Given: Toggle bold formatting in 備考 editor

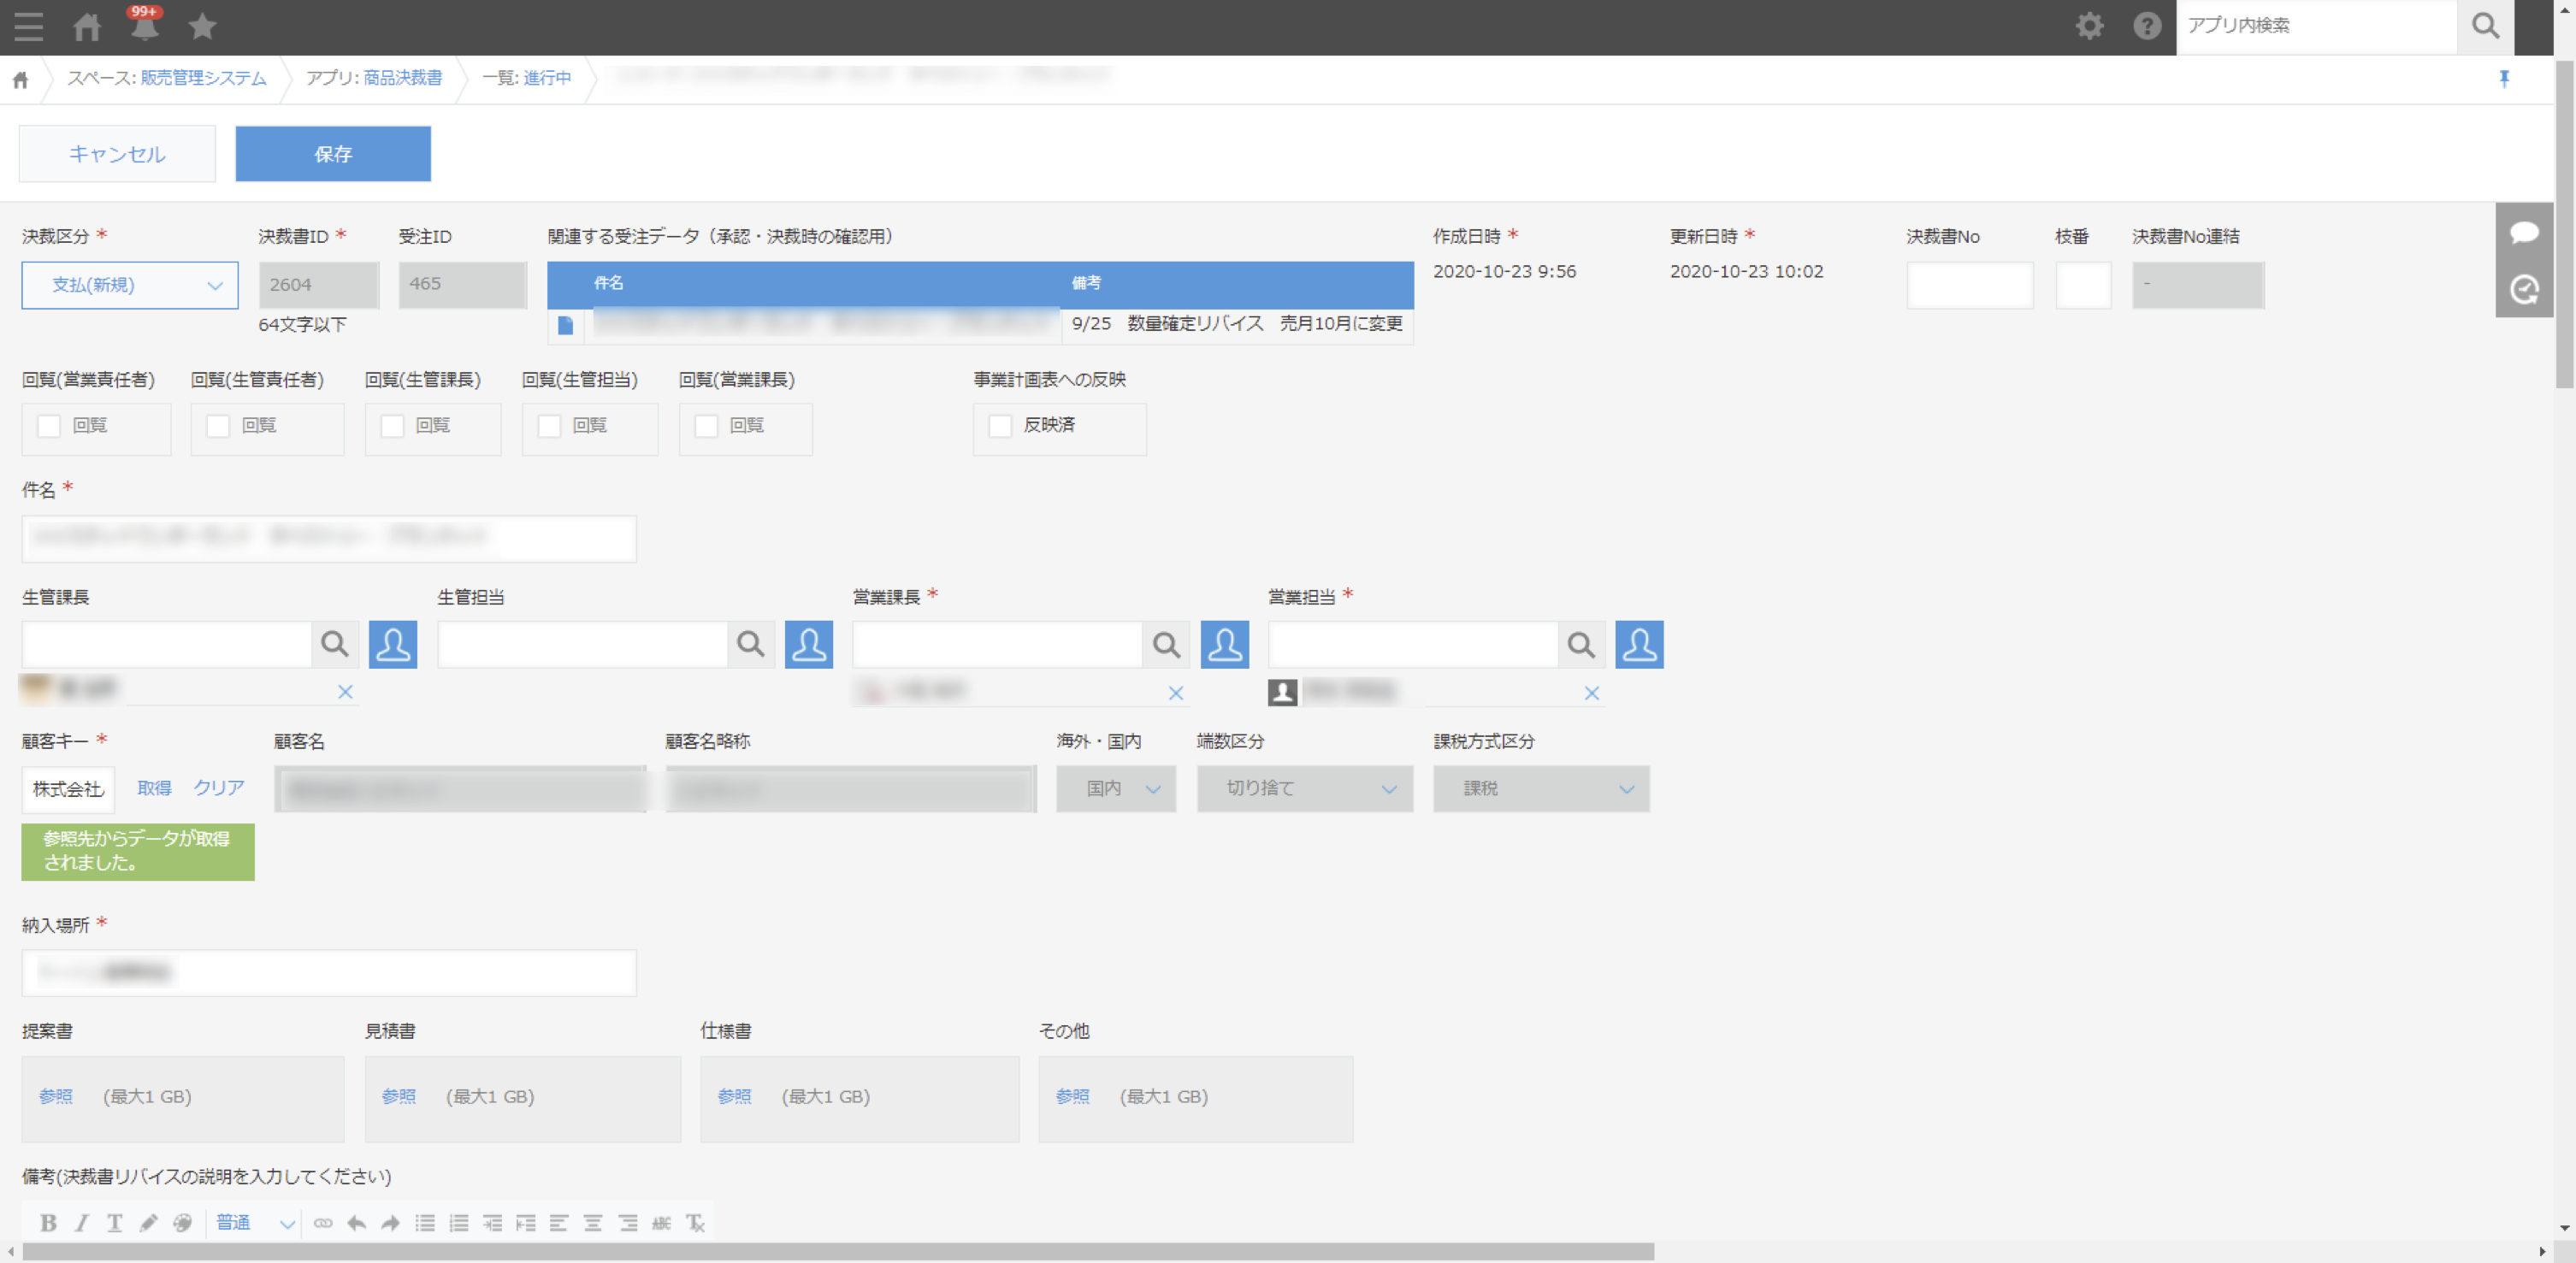Looking at the screenshot, I should click(x=47, y=1223).
